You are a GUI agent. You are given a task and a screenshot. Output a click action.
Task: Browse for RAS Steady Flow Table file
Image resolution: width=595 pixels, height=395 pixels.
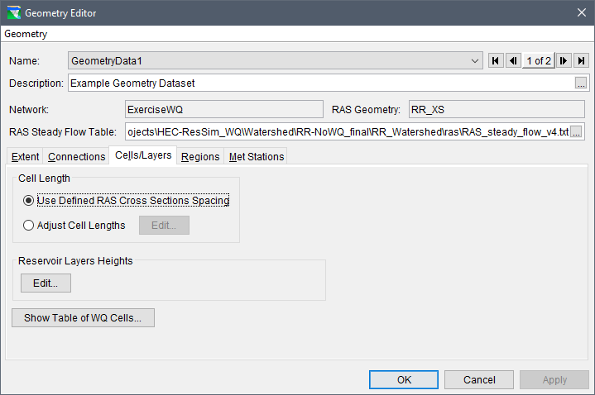pyautogui.click(x=576, y=132)
